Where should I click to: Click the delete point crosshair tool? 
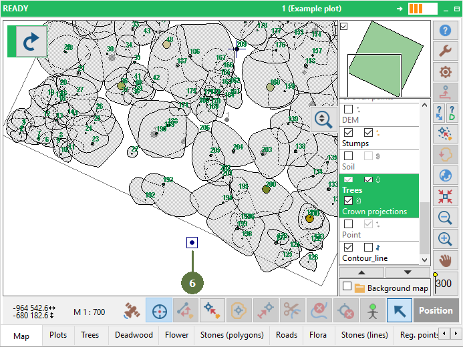pyautogui.click(x=346, y=310)
